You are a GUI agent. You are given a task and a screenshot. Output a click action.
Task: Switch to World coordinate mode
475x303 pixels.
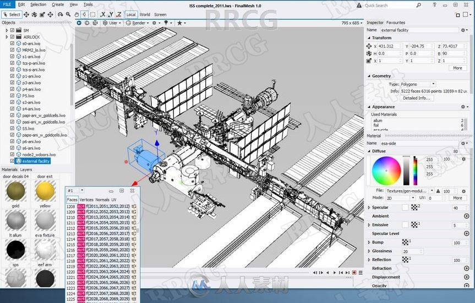(x=145, y=14)
